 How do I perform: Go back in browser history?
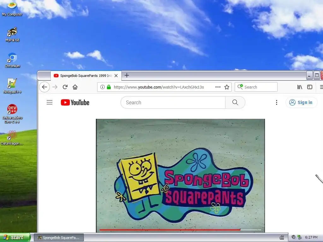pos(44,87)
